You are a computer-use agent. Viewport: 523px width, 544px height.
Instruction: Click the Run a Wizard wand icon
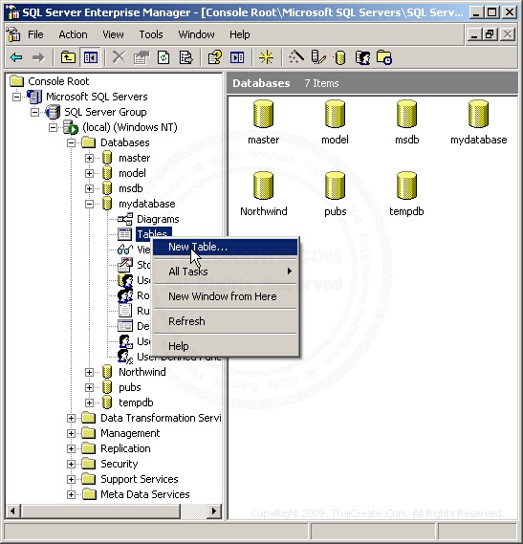tap(296, 57)
